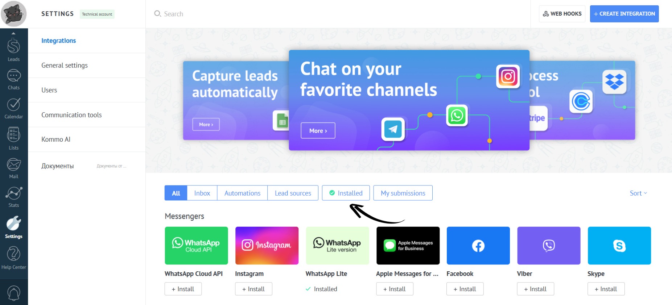The width and height of the screenshot is (672, 305).
Task: Click the Create Integration button
Action: [624, 14]
